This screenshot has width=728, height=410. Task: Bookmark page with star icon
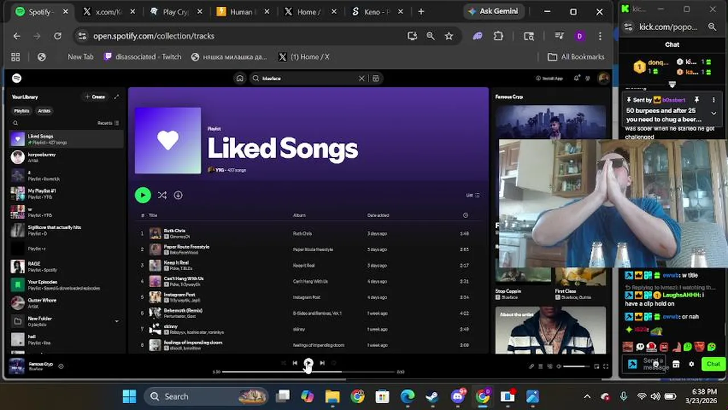click(449, 36)
